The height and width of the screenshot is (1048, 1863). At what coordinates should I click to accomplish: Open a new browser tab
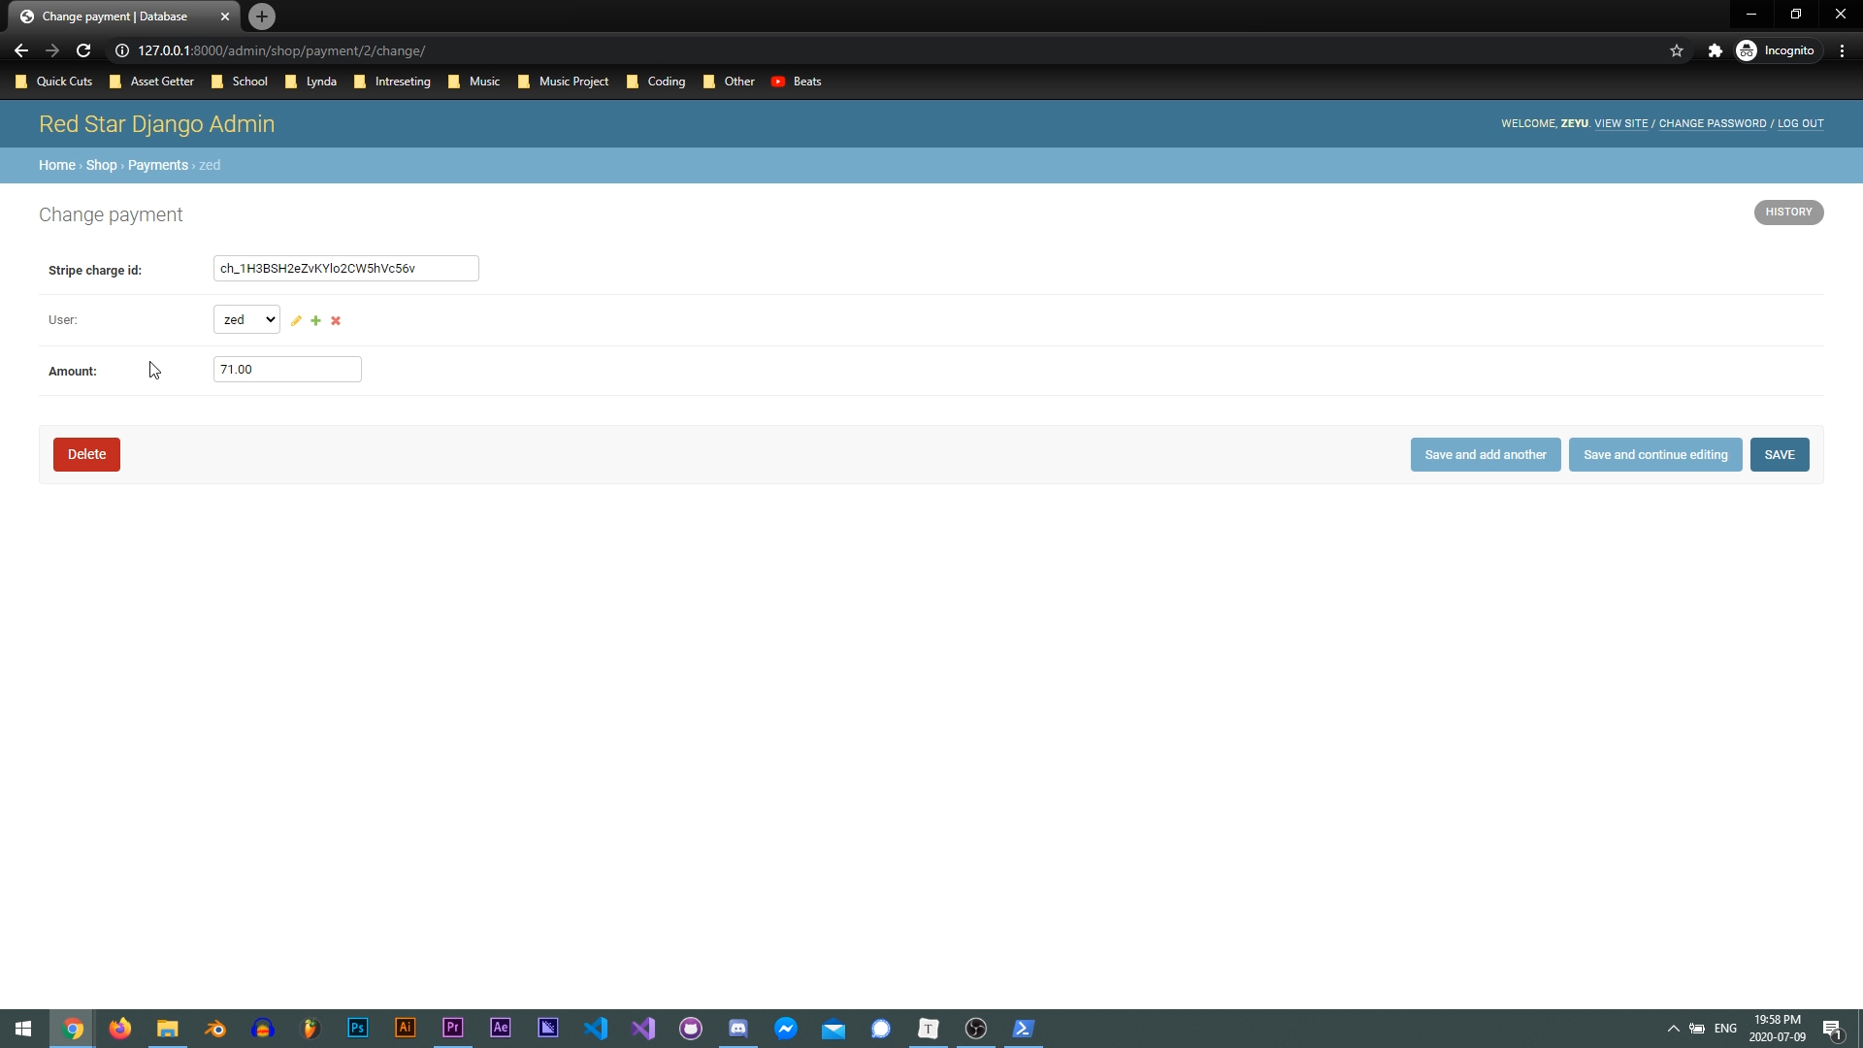[x=261, y=16]
